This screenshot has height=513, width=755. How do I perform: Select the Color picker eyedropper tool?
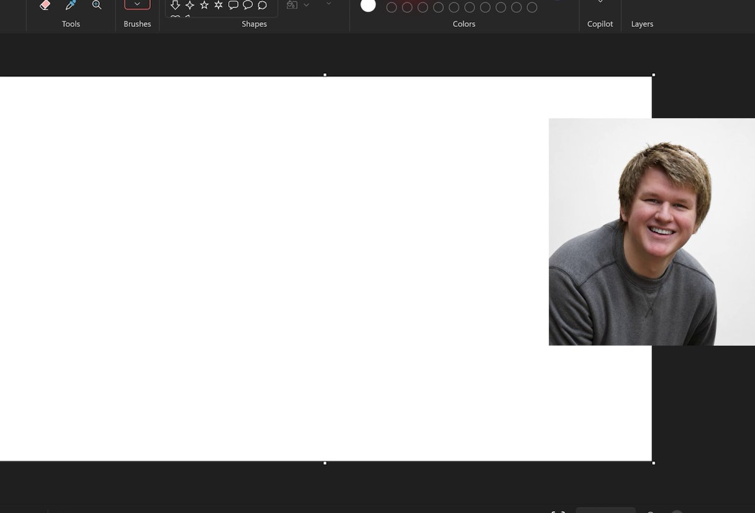70,5
